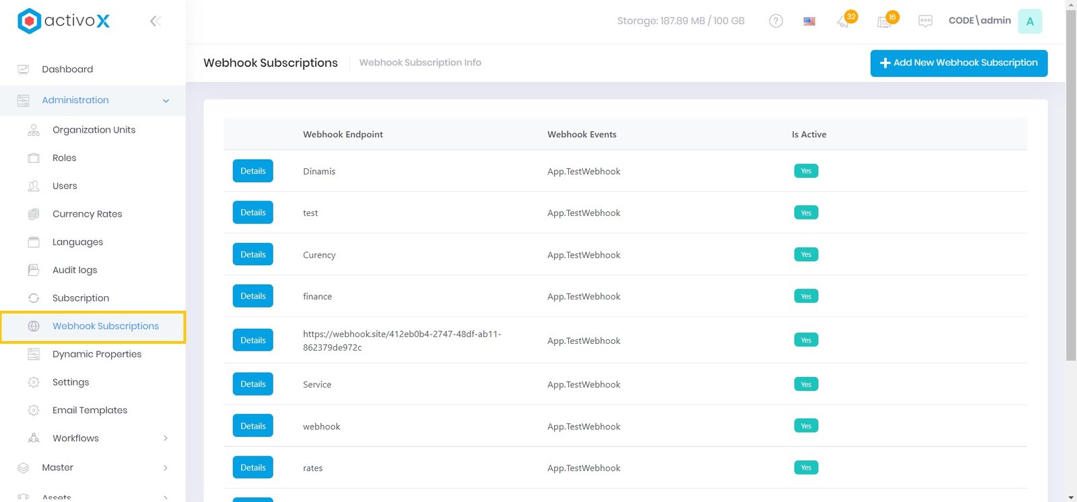Open Languages page
Image resolution: width=1077 pixels, height=502 pixels.
77,242
